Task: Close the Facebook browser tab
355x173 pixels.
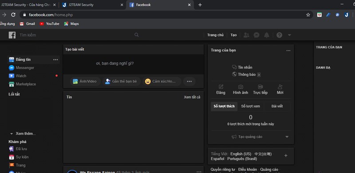Action: click(x=189, y=5)
